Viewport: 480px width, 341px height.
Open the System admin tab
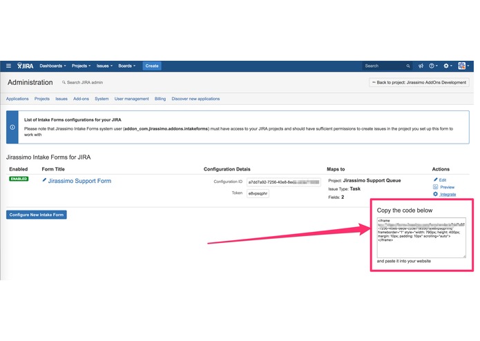[102, 99]
